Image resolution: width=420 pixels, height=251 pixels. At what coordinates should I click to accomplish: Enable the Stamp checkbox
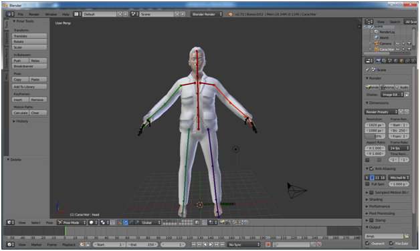click(372, 220)
